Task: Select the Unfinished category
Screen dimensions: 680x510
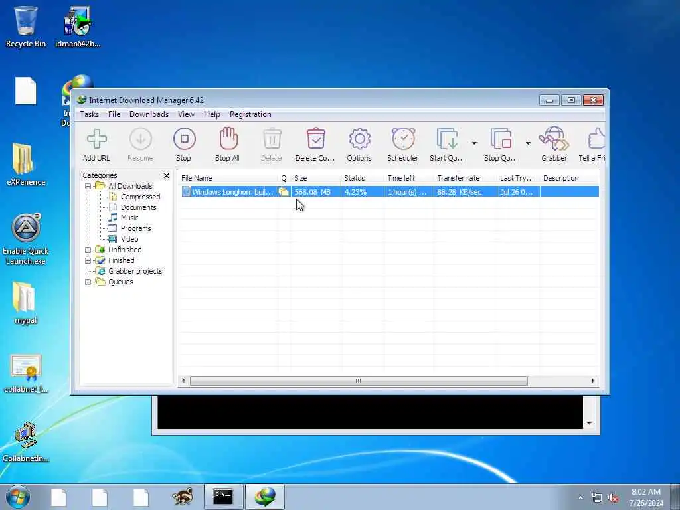Action: tap(125, 250)
